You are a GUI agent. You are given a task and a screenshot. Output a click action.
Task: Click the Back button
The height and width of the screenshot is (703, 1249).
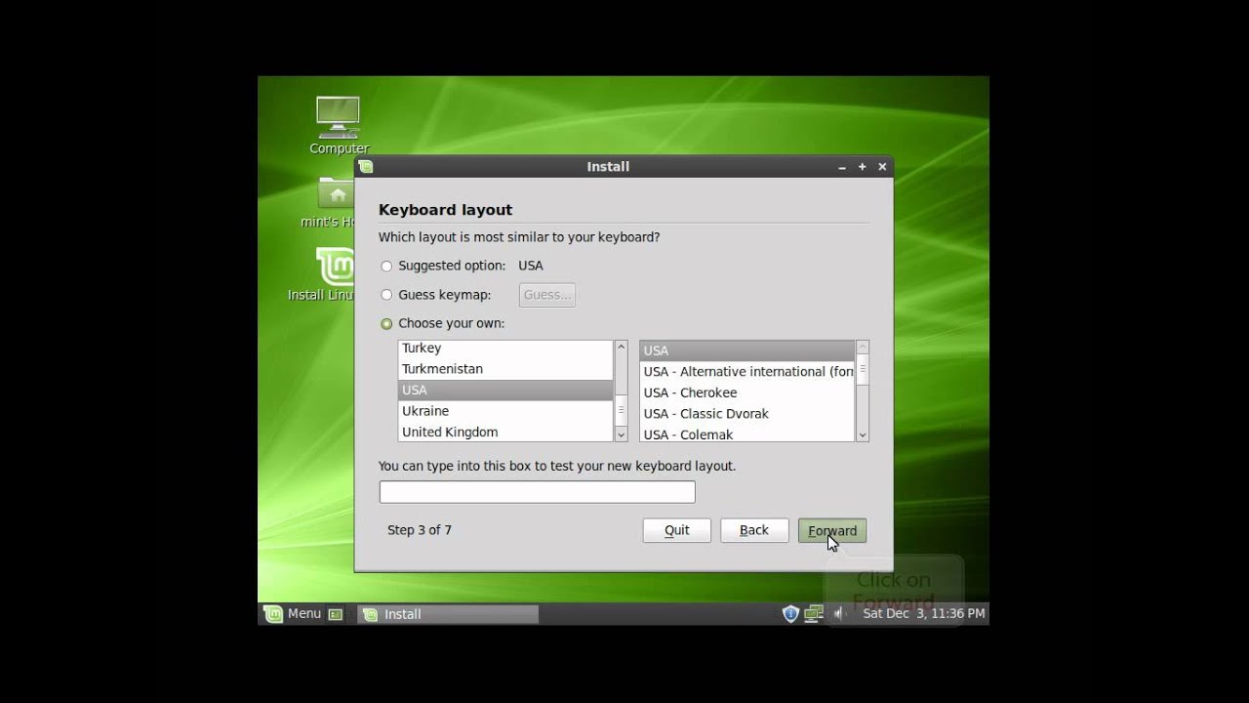tap(754, 530)
